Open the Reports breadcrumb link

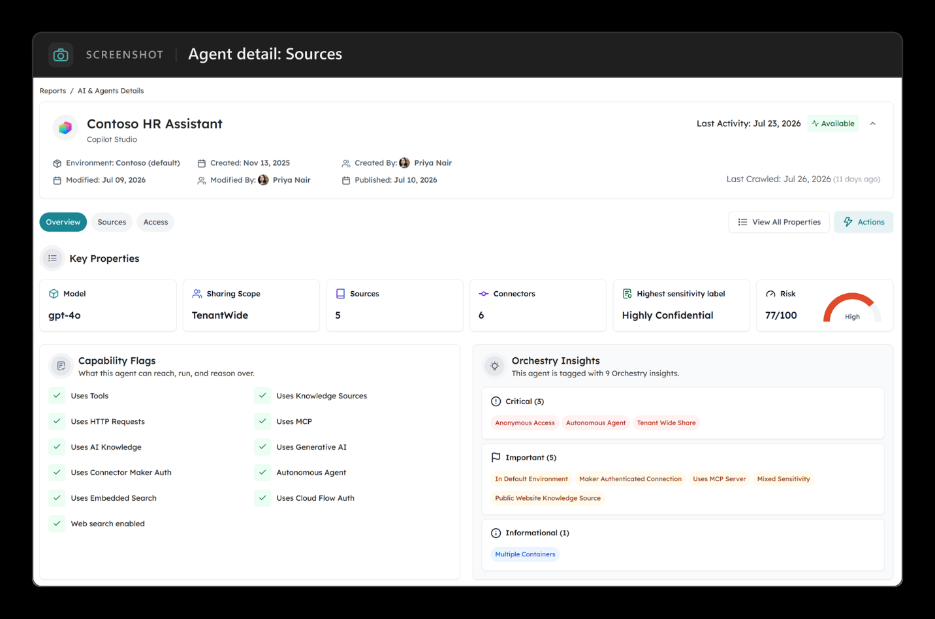click(x=53, y=91)
